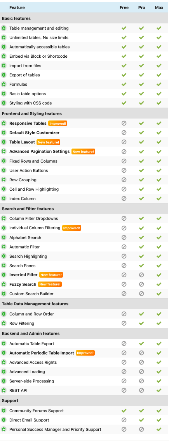
Task: Expand the Formulas feature plus icon
Action: coord(3,84)
